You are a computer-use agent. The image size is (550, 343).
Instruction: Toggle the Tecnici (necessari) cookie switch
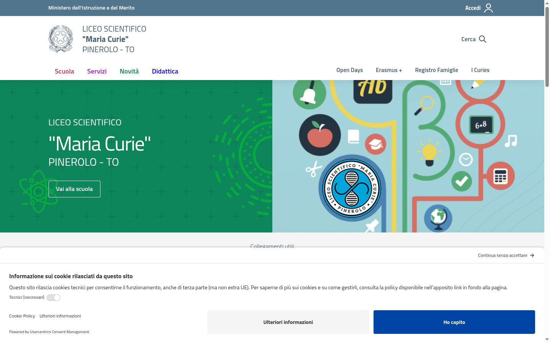click(x=53, y=298)
